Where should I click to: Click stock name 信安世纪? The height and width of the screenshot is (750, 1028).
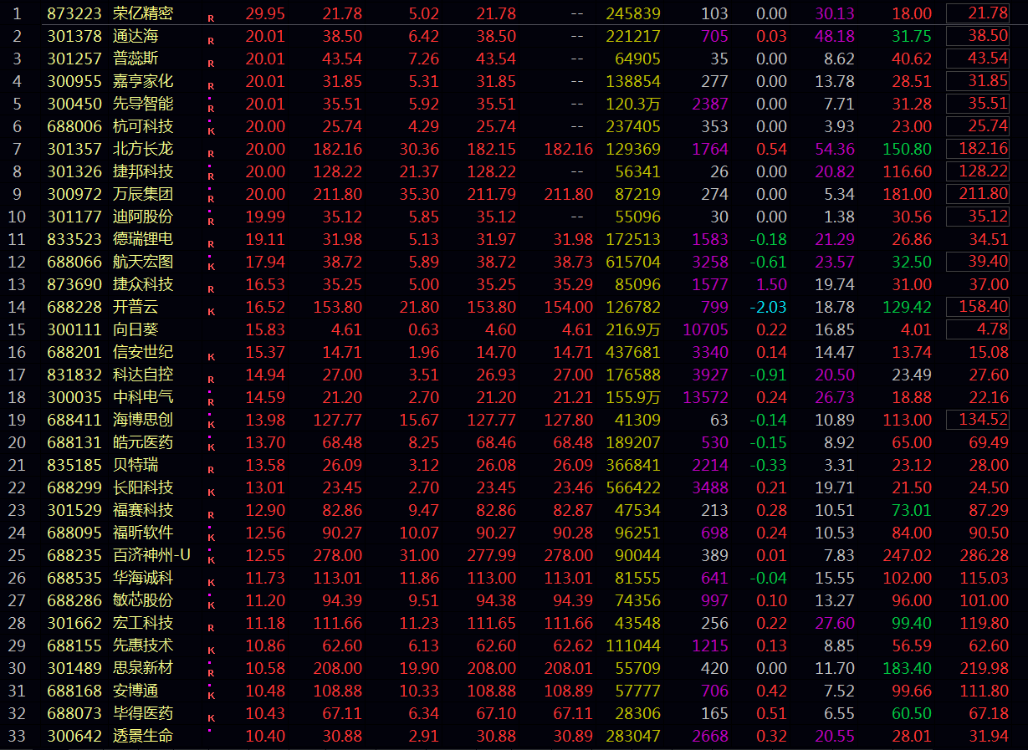(x=144, y=352)
